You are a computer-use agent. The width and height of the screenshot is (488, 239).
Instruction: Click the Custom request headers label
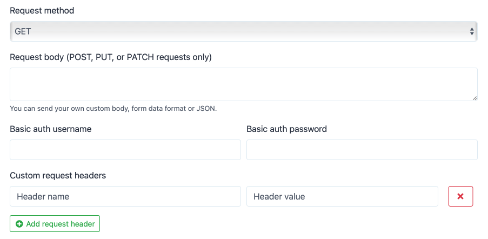pos(58,175)
